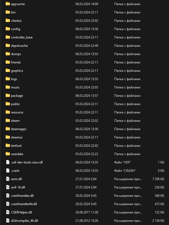This screenshot has height=225, width=169.
Task: Click the aom.dll file icon
Action: 8,179
